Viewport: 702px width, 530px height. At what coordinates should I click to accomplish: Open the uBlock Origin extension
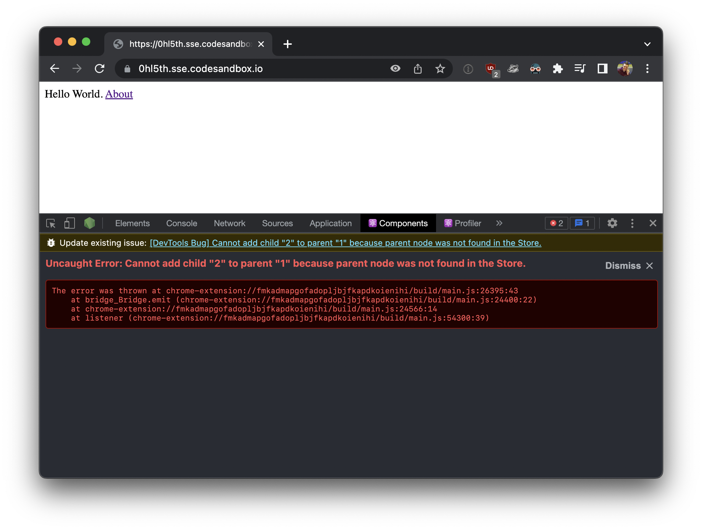(x=491, y=69)
